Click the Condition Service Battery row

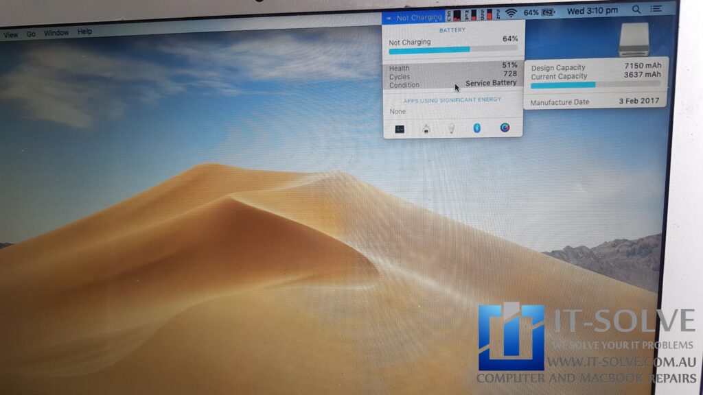pos(453,84)
